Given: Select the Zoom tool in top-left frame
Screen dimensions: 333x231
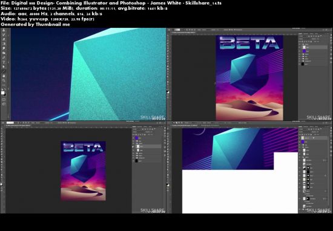Looking at the screenshot, I should (4, 80).
